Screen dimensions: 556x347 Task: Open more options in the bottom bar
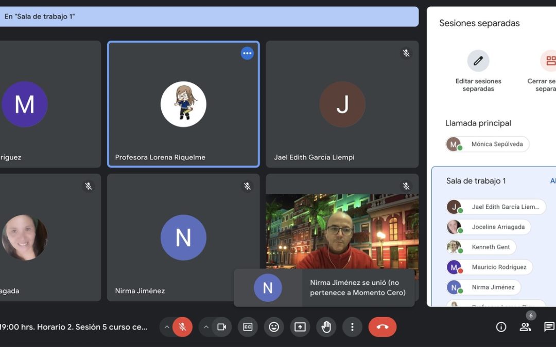click(352, 327)
